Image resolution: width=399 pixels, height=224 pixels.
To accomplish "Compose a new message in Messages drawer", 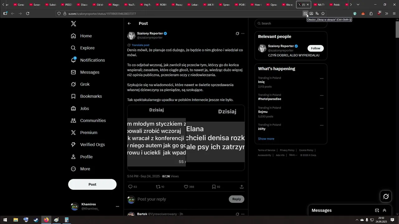I will pos(377,210).
